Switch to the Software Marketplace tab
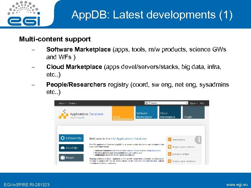The width and height of the screenshot is (251, 188). point(146,112)
